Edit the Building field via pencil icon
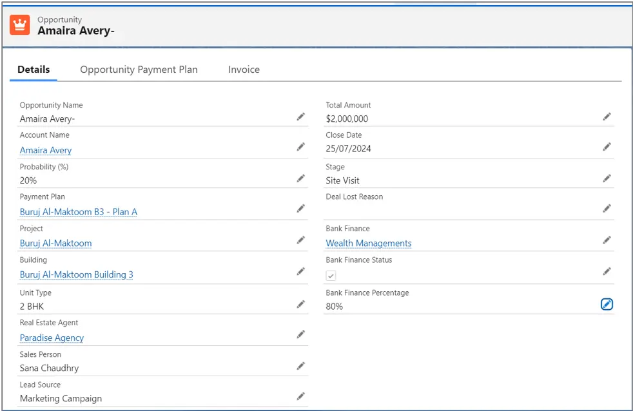This screenshot has height=411, width=633. coord(301,271)
